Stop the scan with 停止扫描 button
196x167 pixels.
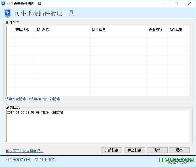(135, 150)
